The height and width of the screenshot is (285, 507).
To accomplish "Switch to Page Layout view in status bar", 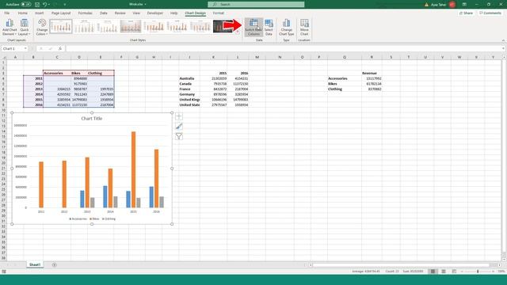I will 444,272.
